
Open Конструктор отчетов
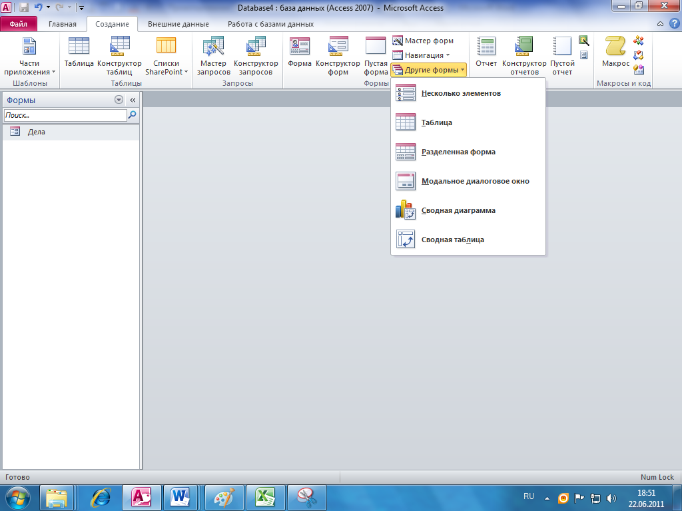pyautogui.click(x=524, y=55)
